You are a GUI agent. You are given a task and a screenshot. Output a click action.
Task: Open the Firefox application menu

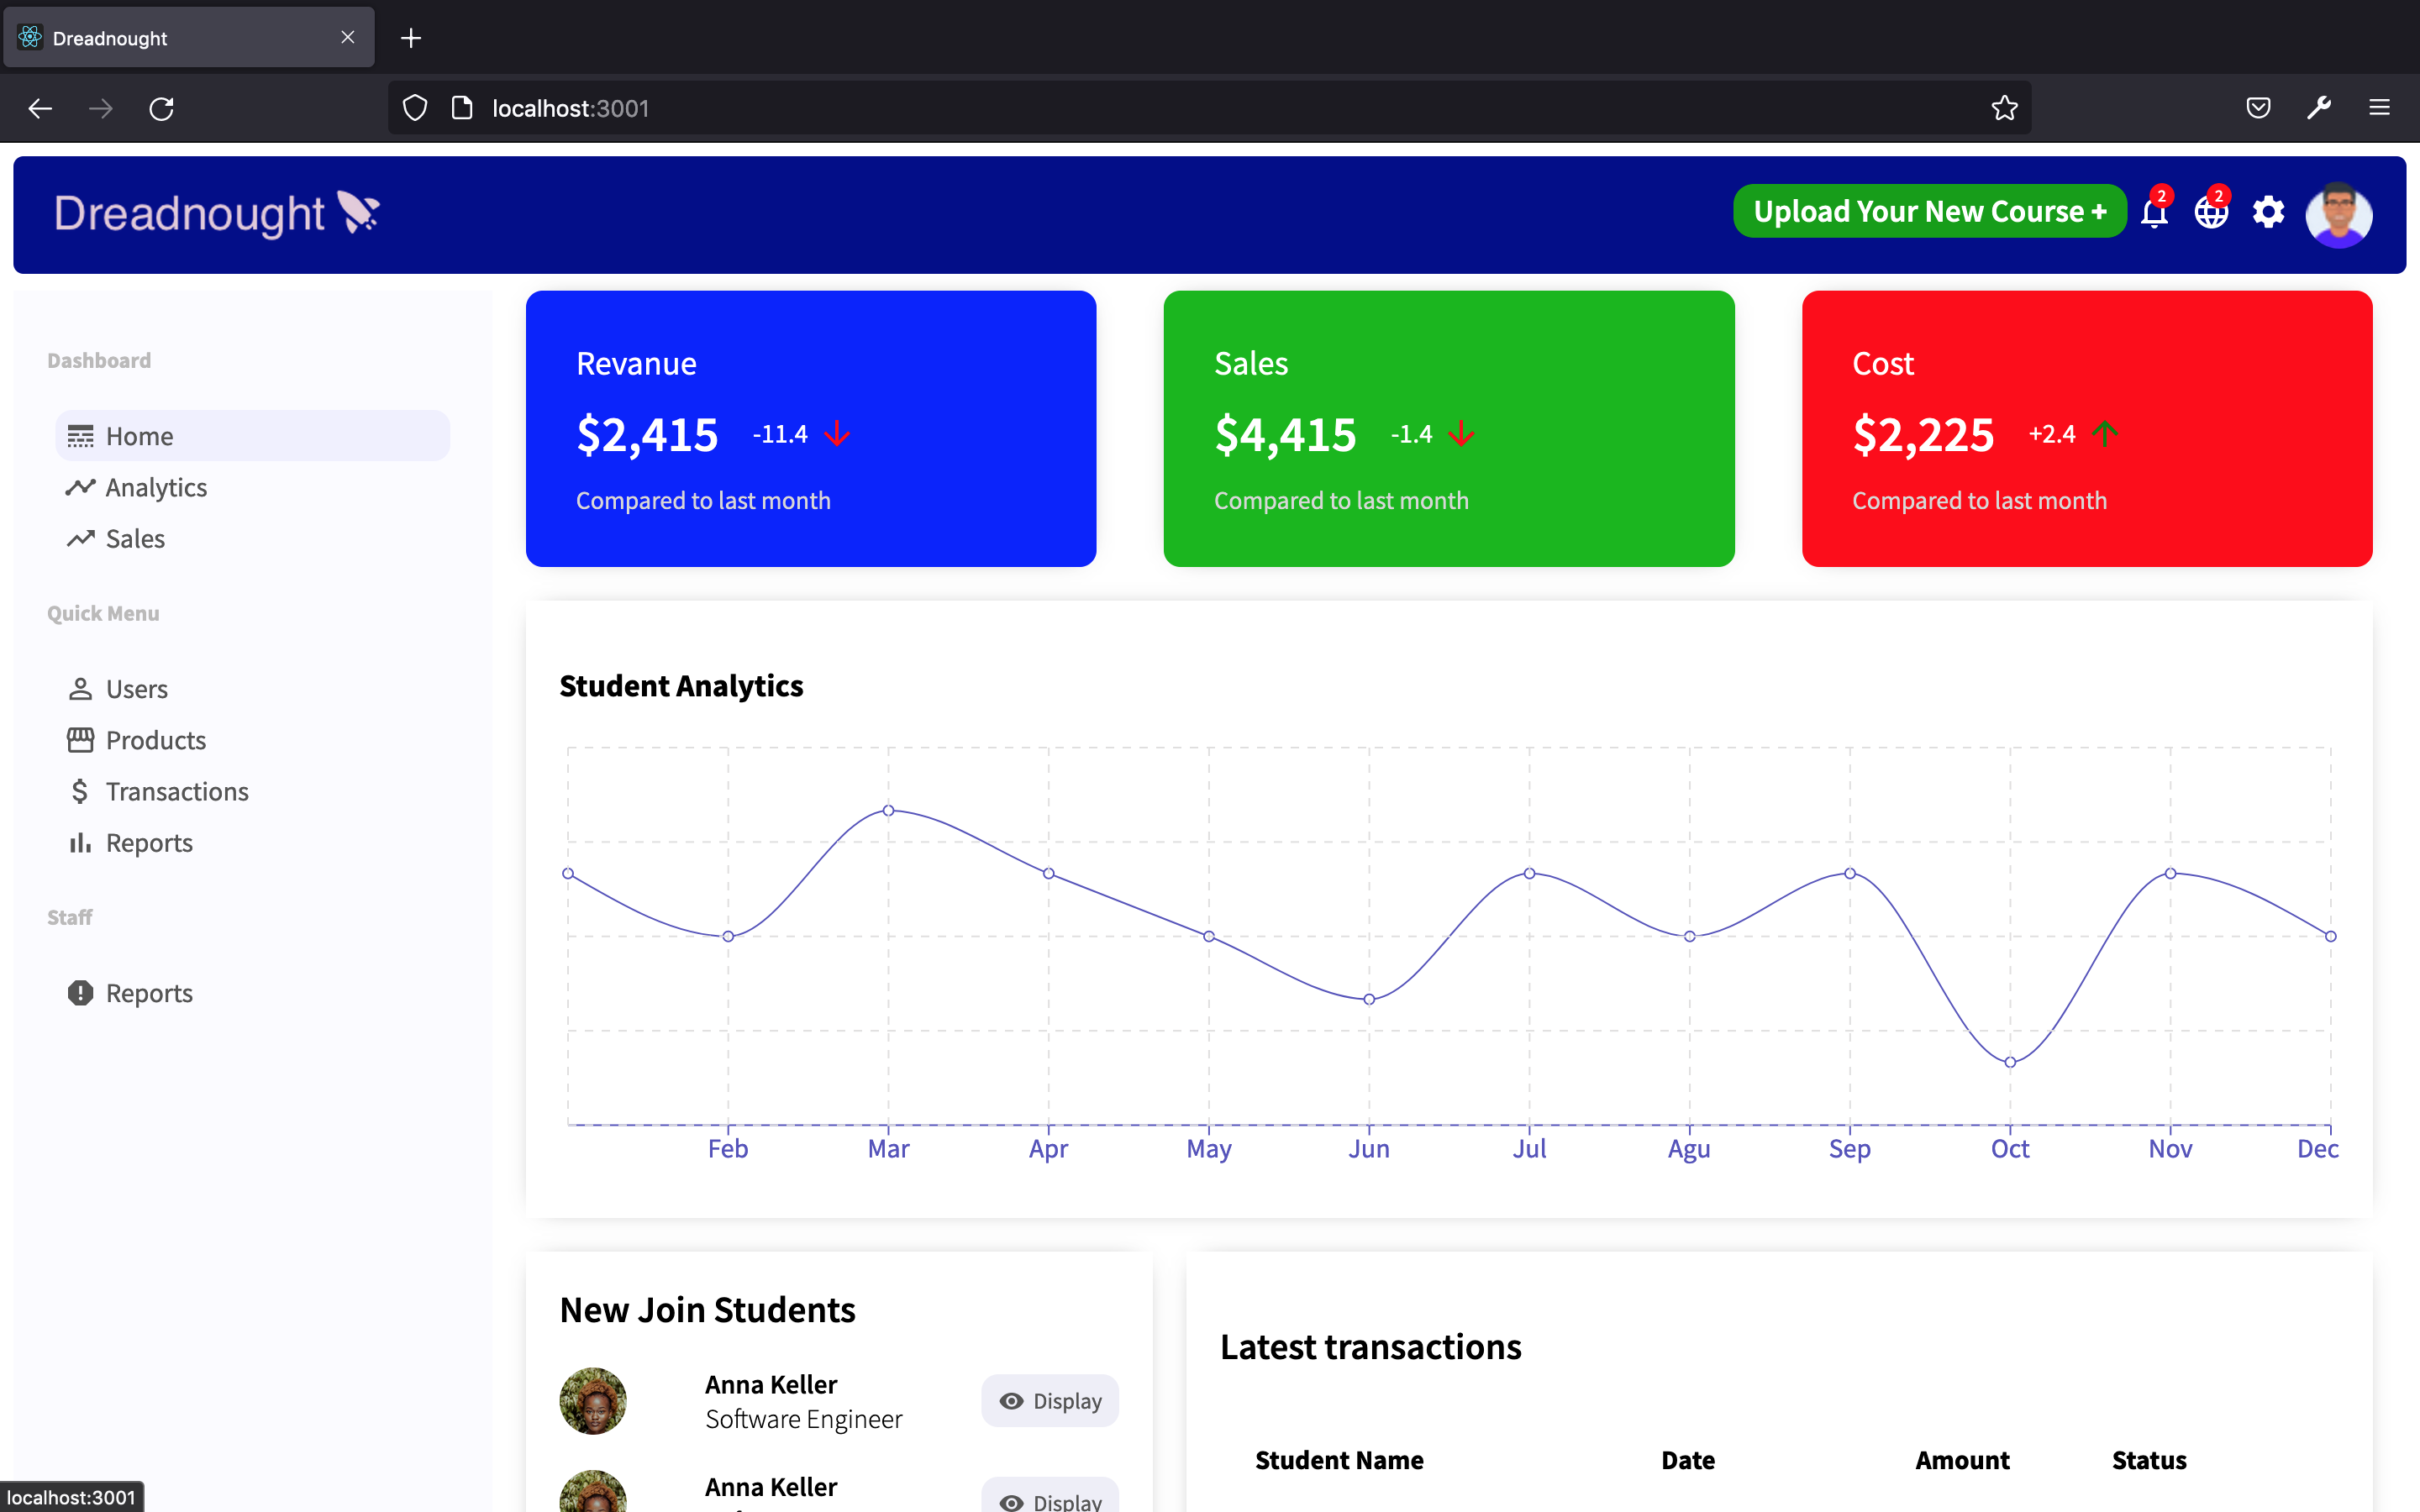[x=2379, y=108]
